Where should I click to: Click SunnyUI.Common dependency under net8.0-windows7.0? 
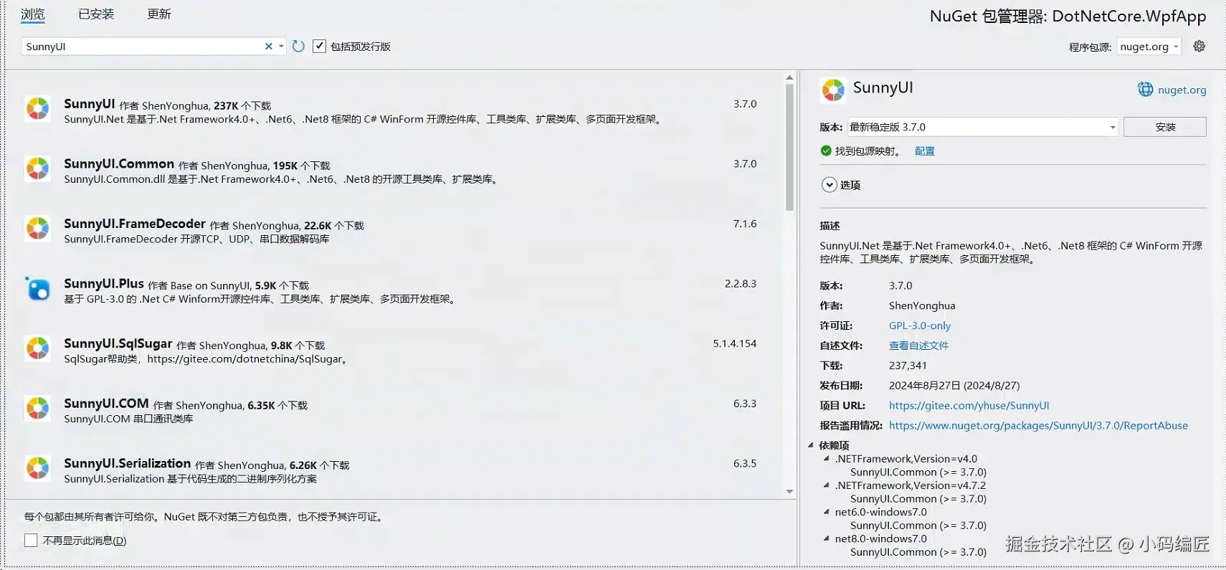coord(918,551)
